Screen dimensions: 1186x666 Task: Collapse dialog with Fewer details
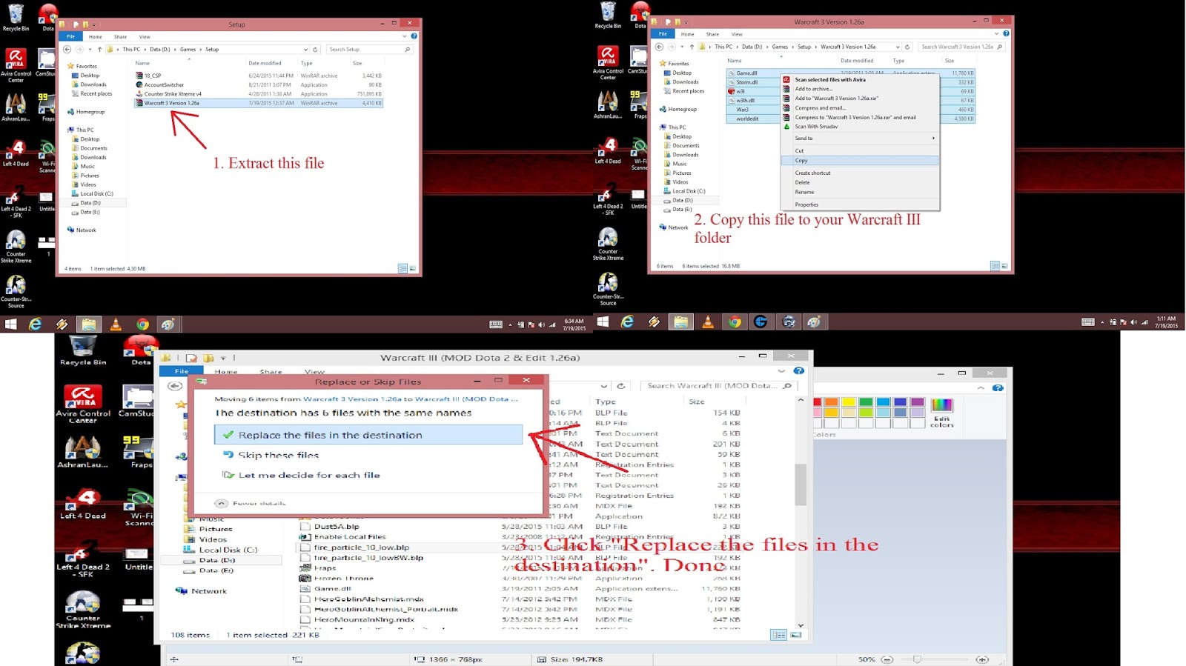[x=251, y=503]
